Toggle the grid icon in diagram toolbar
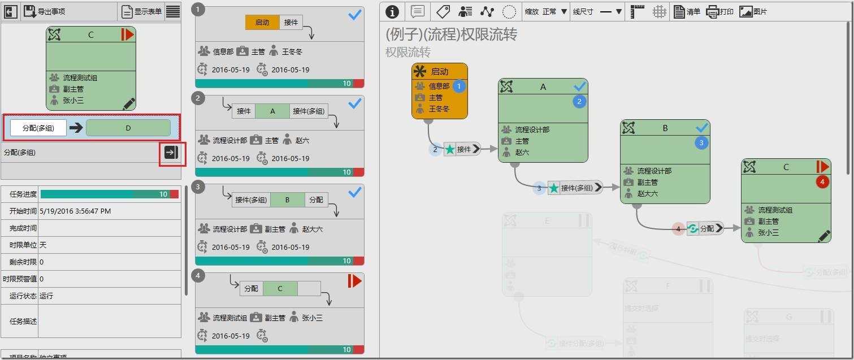The width and height of the screenshot is (854, 360). pos(659,11)
